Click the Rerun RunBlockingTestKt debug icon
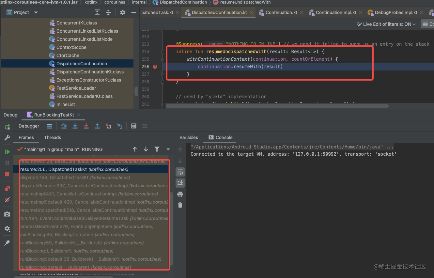This screenshot has height=278, width=434. [7, 127]
